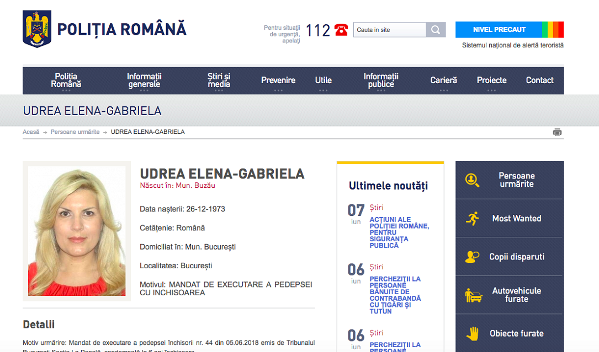Click the magnifier search button
Viewport: 599px width, 352px height.
pos(436,30)
